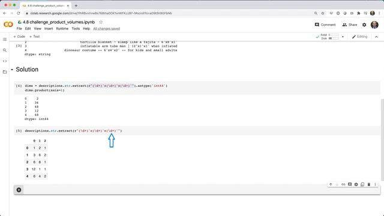The height and width of the screenshot is (216, 384).
Task: Click the 'dinosaur costume' output line
Action: [121, 50]
